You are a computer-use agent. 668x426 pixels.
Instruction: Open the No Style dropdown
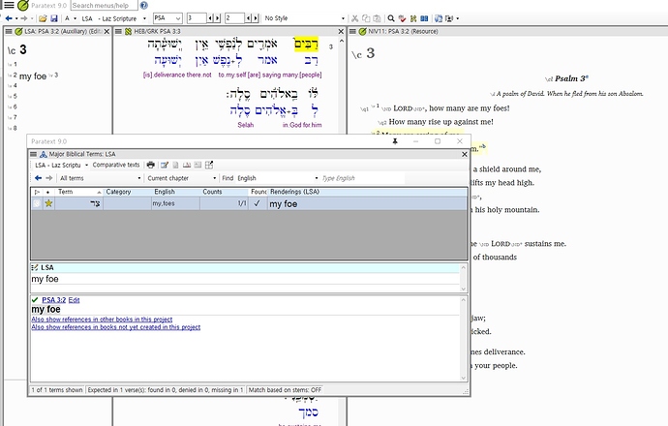point(304,18)
